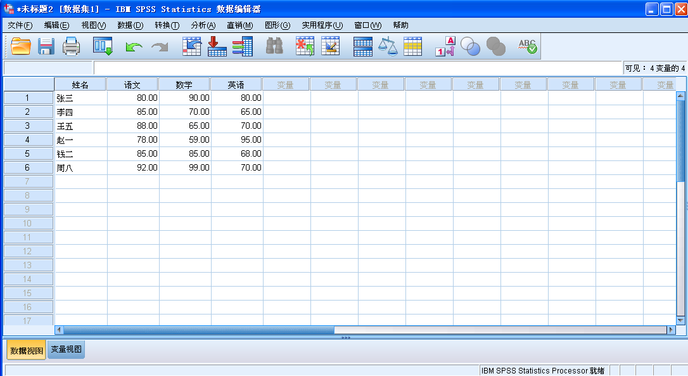
Task: Click the 英语 cell with 95.00
Action: click(x=237, y=139)
